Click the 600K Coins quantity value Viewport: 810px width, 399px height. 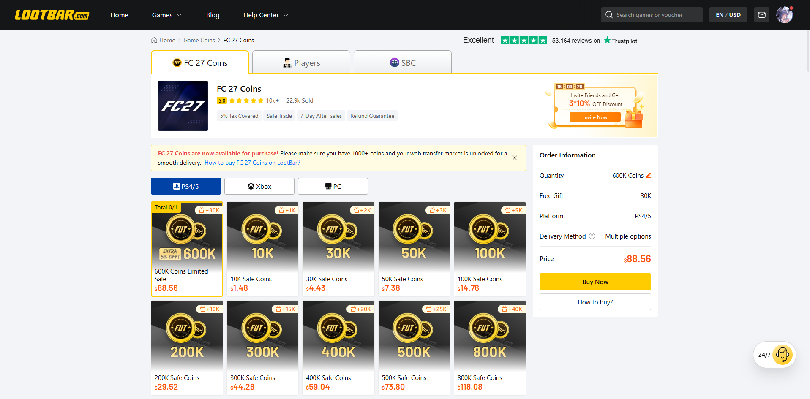point(628,175)
